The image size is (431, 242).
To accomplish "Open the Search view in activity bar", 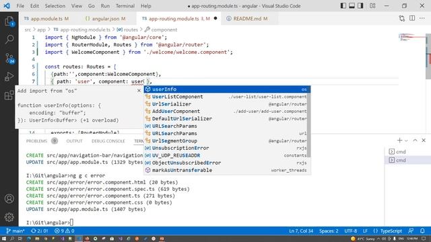I will click(x=9, y=40).
